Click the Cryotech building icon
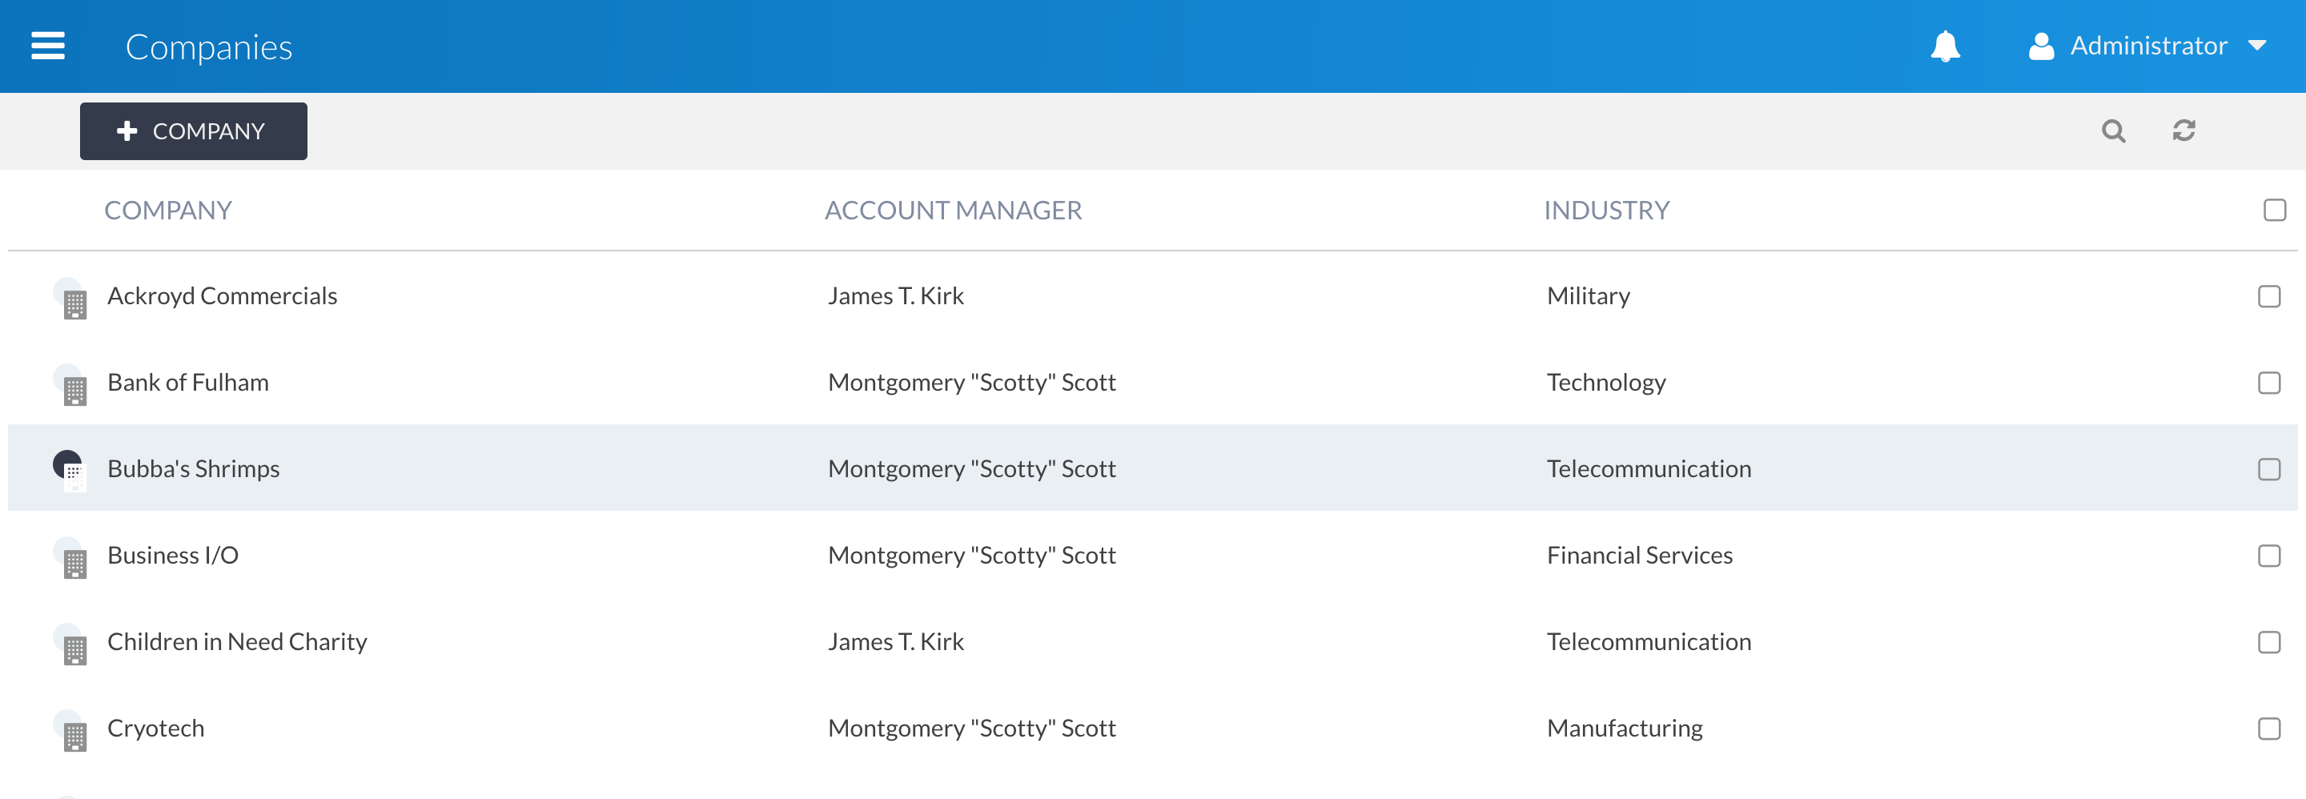Screen dimensions: 2306x799 coord(70,731)
